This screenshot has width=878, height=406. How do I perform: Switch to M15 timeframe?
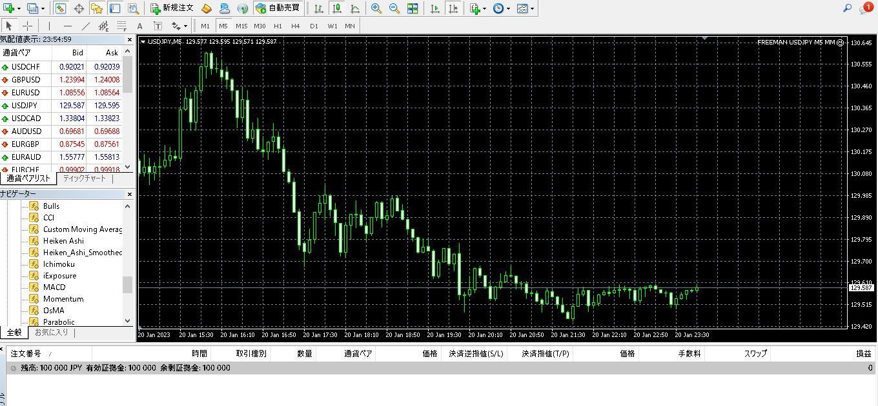tap(241, 26)
